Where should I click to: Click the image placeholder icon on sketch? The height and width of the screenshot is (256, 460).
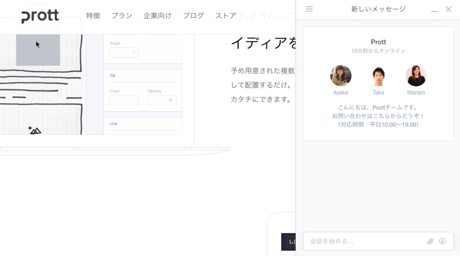coord(35,131)
